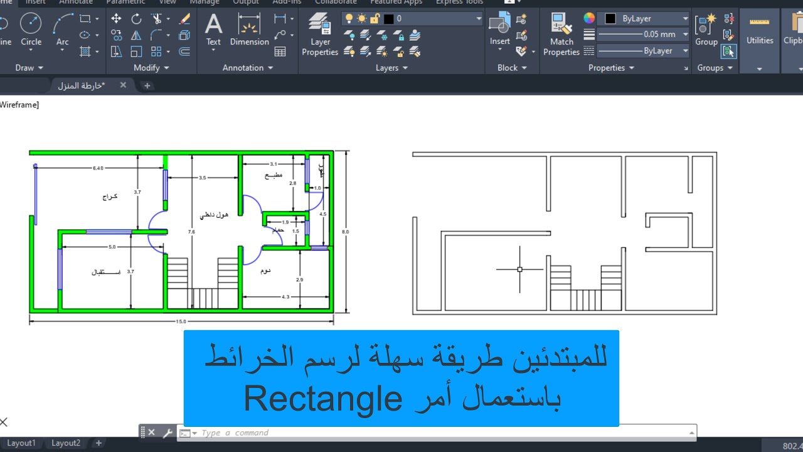Open command line customize wrench

168,433
